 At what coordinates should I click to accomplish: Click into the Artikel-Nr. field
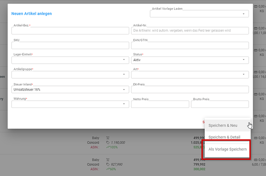point(190,31)
